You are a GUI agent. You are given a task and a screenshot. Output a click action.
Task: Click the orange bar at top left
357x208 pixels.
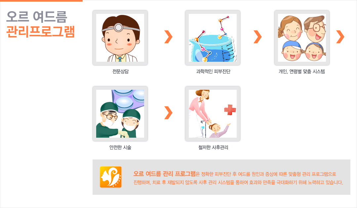(x=41, y=1)
